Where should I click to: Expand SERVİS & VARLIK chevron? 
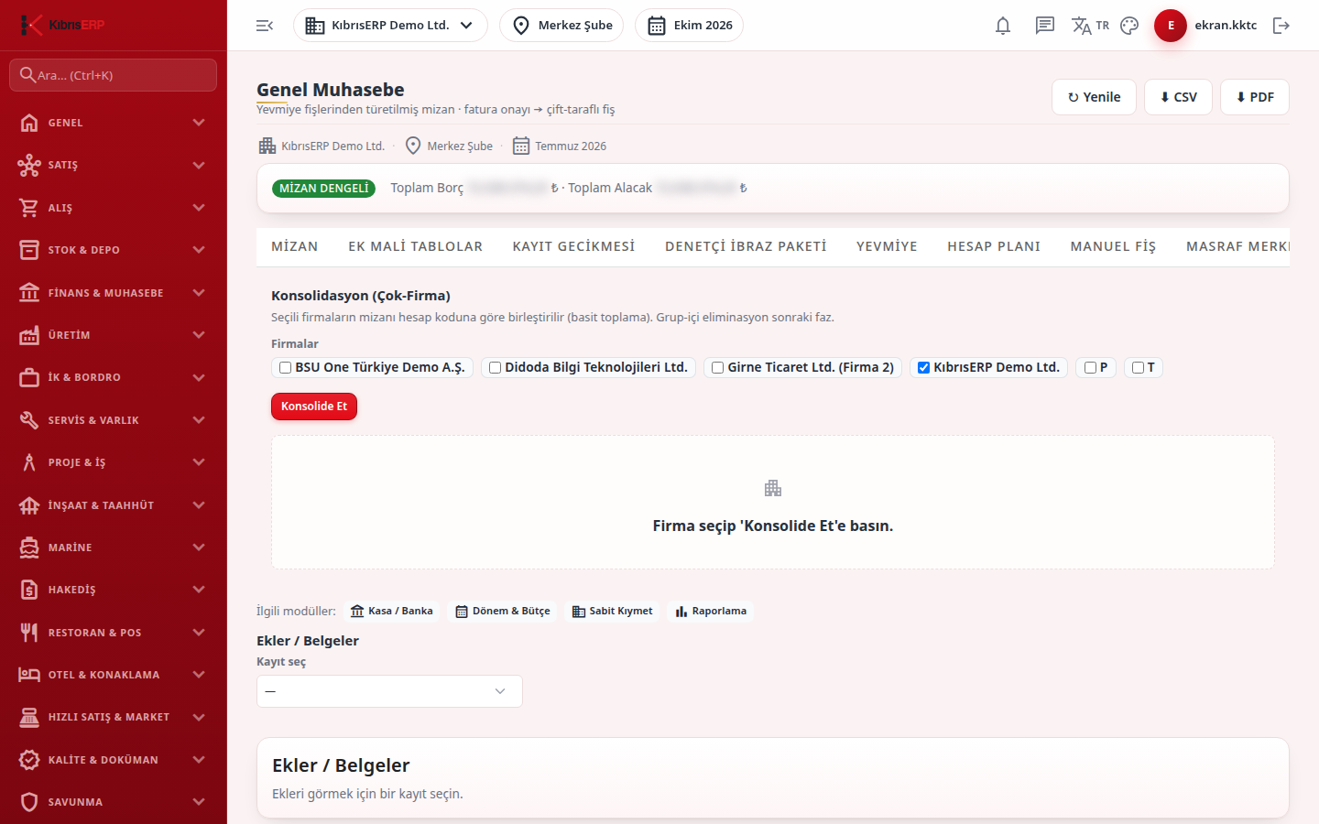[199, 420]
